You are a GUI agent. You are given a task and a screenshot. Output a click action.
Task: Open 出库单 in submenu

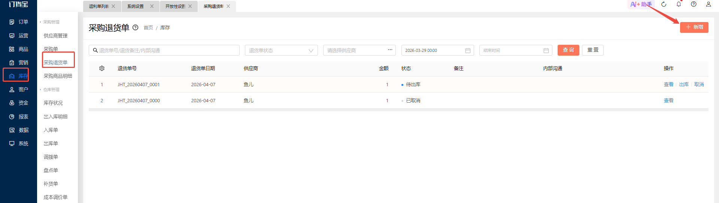click(x=51, y=144)
